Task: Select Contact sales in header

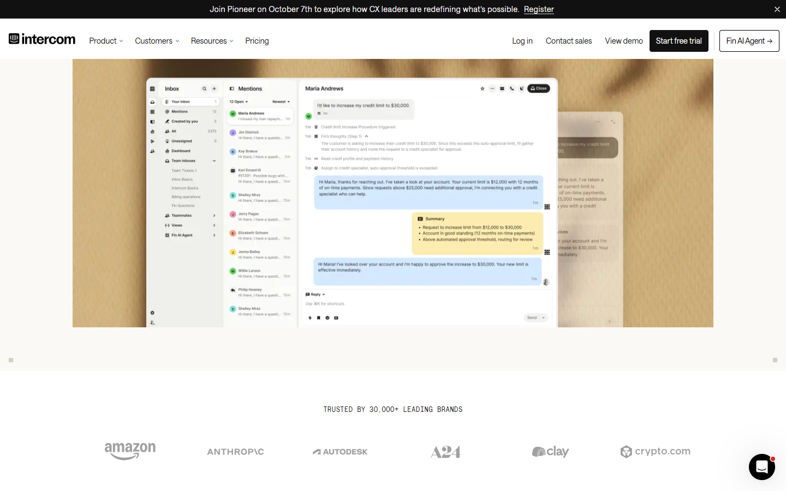Action: tap(569, 41)
